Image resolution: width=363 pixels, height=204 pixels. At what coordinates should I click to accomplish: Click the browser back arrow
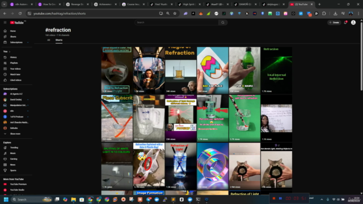point(5,14)
